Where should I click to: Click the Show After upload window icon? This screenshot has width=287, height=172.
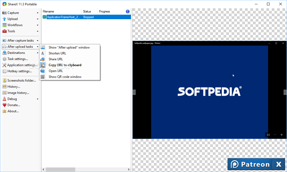click(43, 47)
